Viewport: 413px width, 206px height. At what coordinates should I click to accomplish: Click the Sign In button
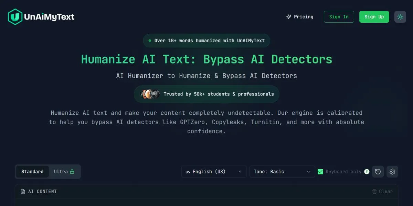[339, 16]
